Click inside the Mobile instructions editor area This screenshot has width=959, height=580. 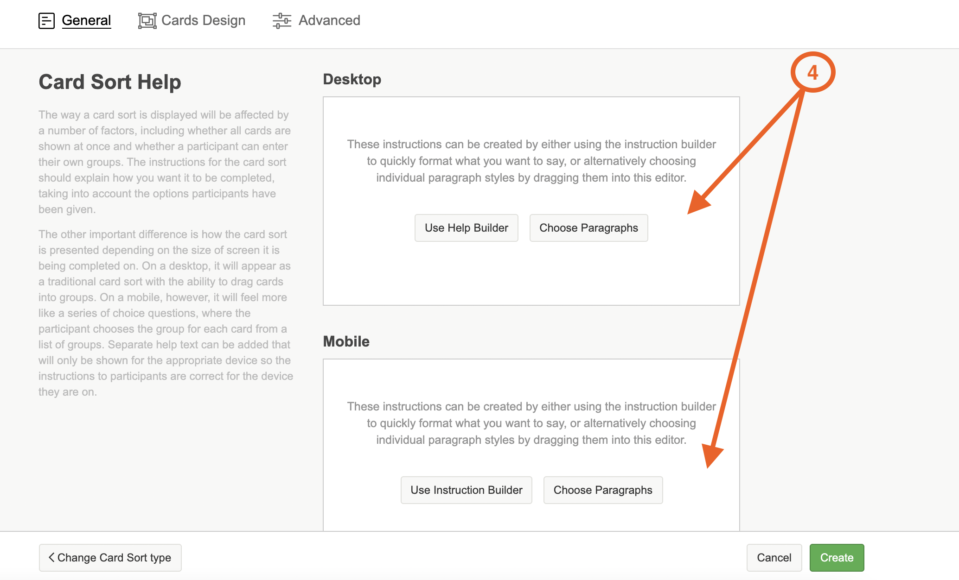pos(531,380)
